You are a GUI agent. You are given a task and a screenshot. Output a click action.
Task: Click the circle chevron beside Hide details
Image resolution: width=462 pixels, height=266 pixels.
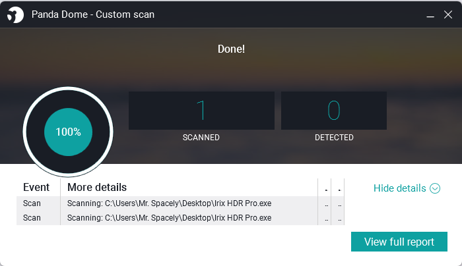[435, 188]
